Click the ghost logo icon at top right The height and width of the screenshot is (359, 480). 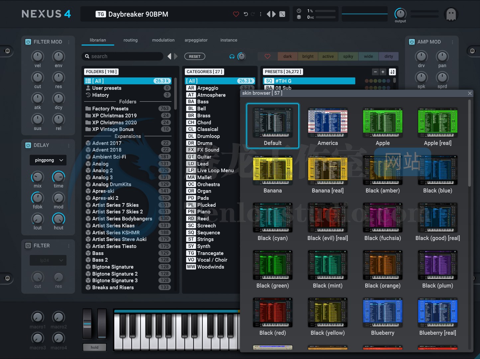(x=451, y=14)
